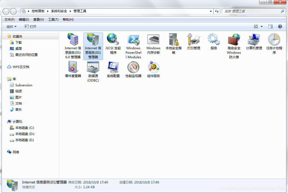288x193 pixels.
Task: Click the search magnifier icon
Action: [282, 11]
